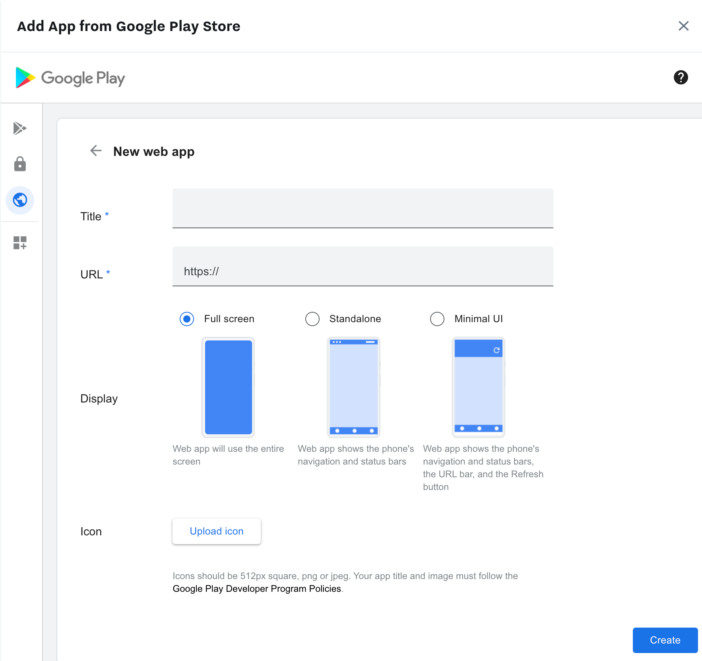Click into the Title input field

pos(363,208)
